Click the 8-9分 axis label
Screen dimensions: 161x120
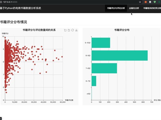(x=88, y=55)
